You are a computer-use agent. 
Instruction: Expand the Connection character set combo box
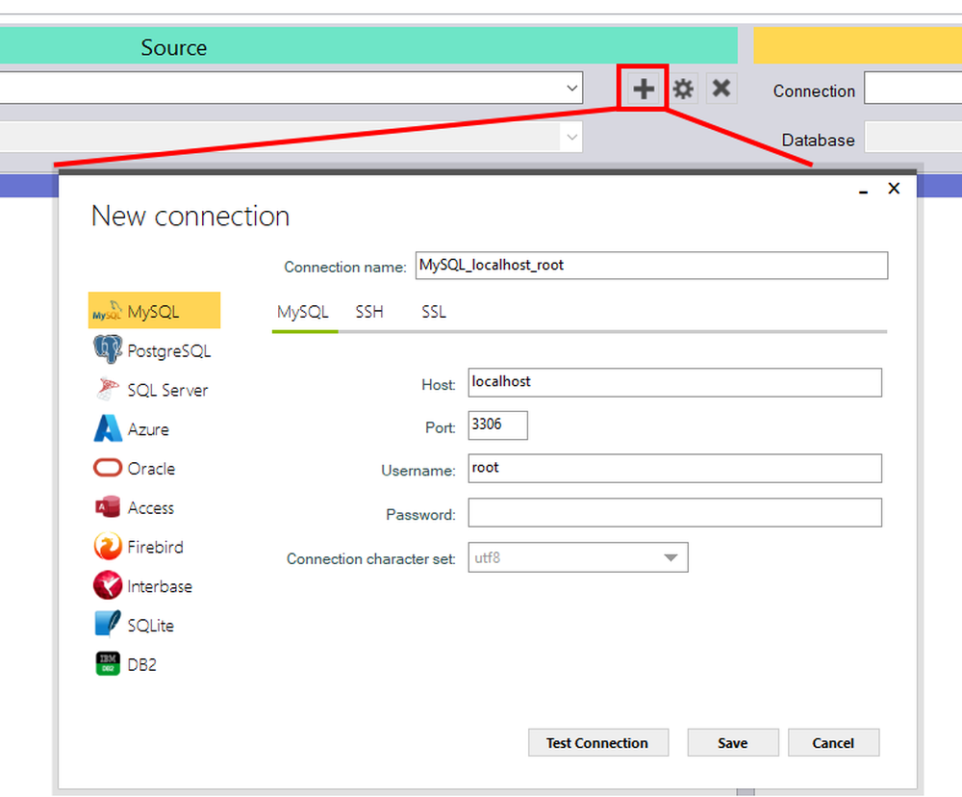click(x=578, y=557)
